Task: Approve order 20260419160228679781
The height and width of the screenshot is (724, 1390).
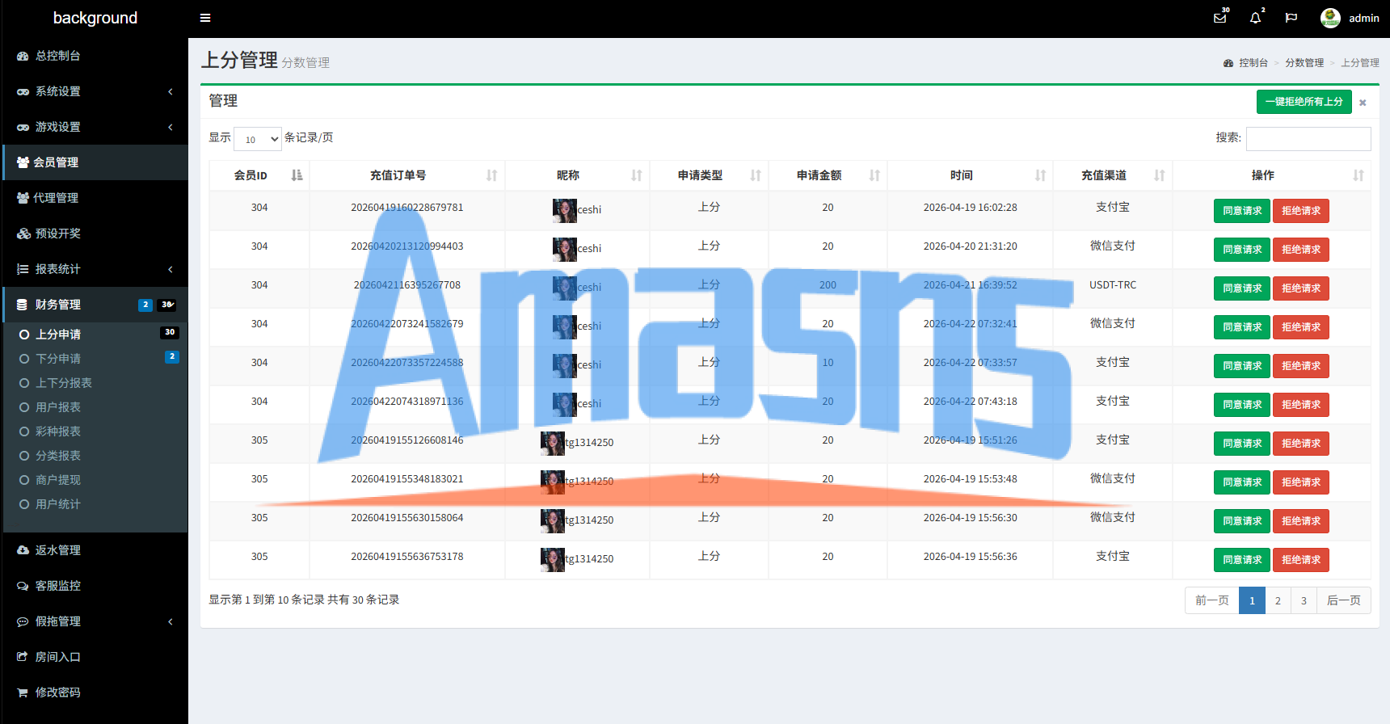Action: (1242, 211)
